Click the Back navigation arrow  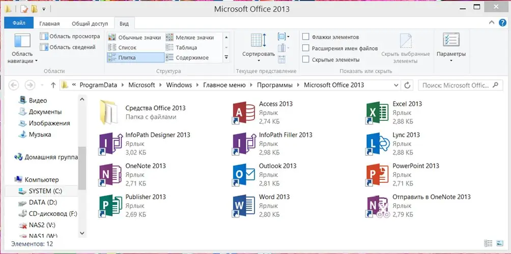[x=13, y=85]
